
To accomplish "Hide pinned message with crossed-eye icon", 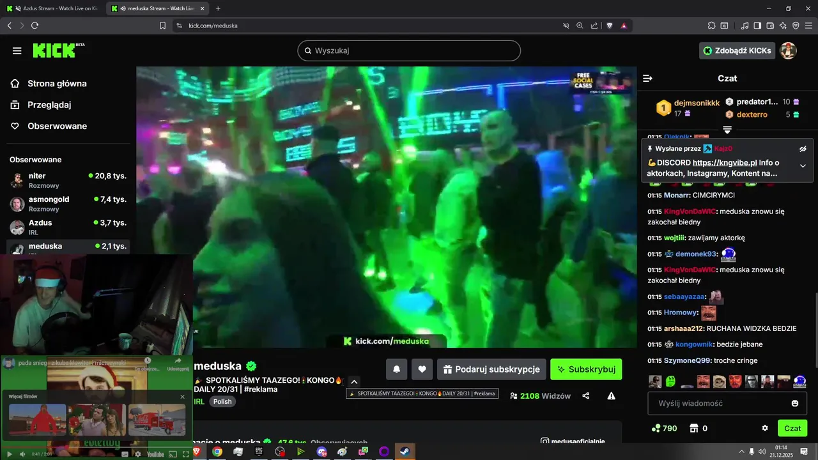I will tap(803, 149).
